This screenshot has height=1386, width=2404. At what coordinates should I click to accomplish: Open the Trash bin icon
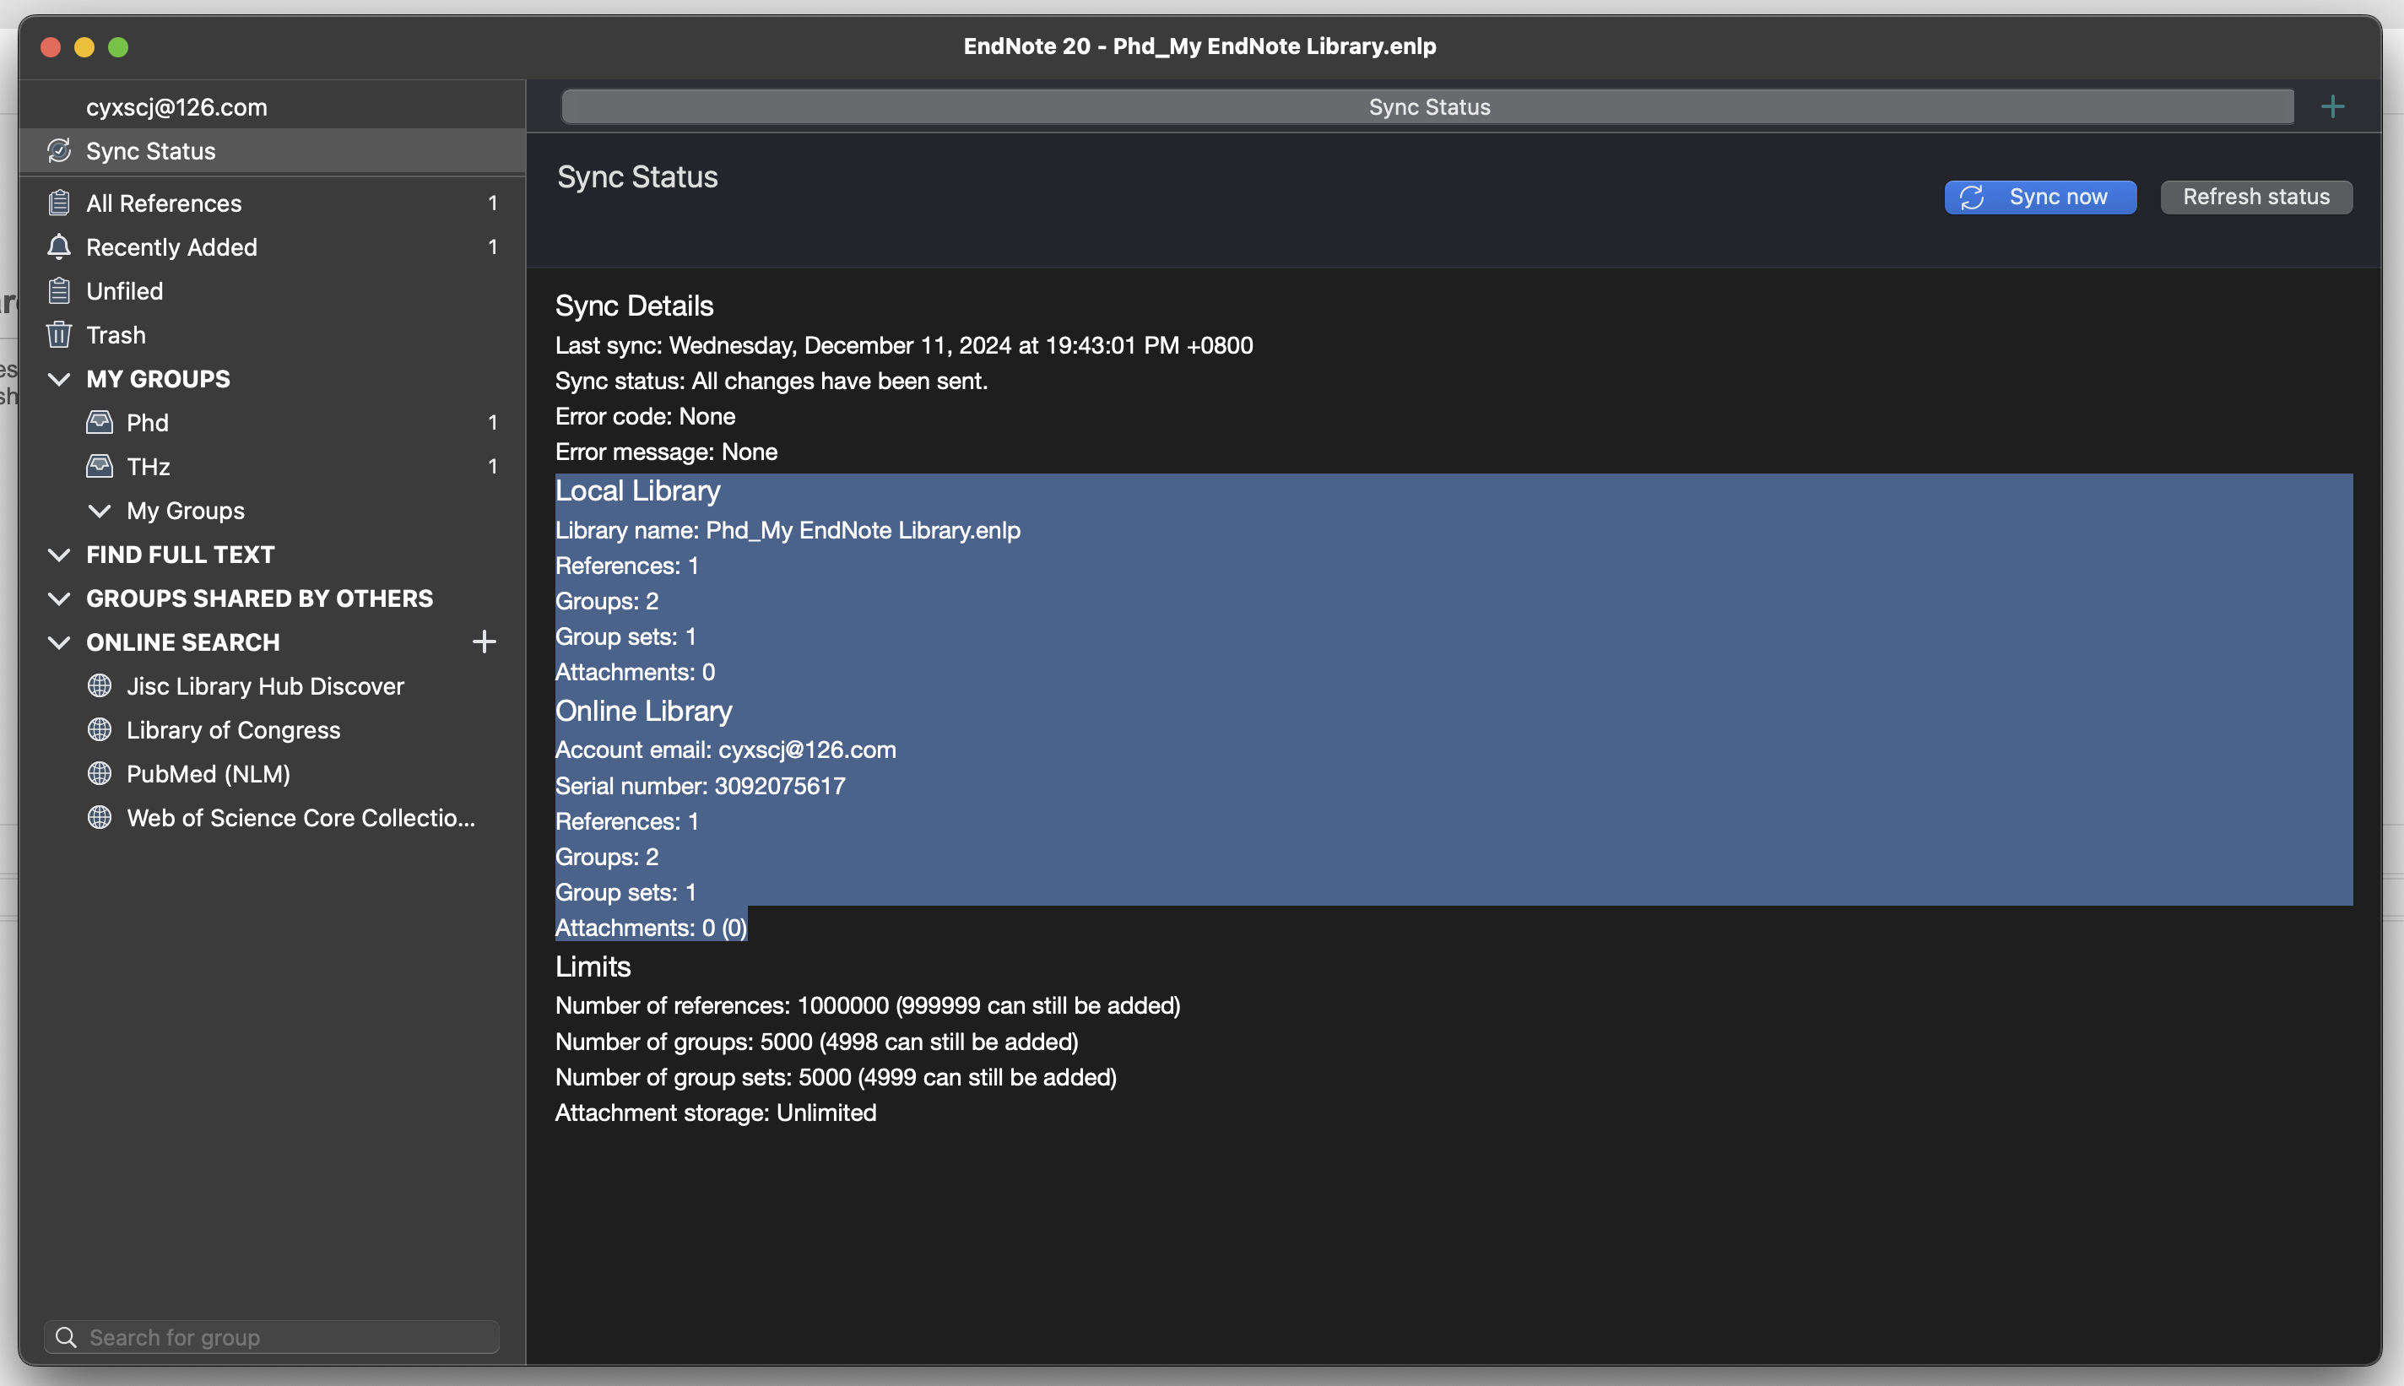59,334
